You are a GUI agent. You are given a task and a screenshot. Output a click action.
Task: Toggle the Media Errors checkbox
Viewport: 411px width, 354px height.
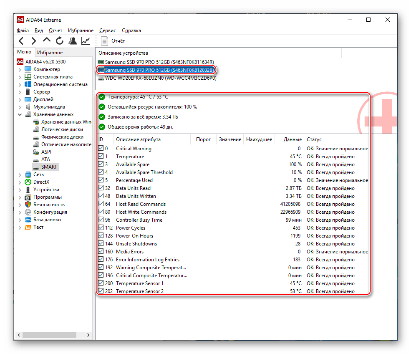(x=101, y=252)
